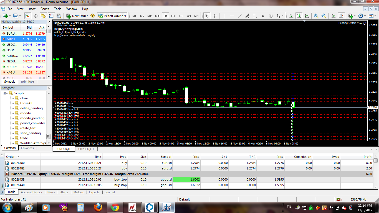Switch chart to M1 timeframe
Image resolution: width=379 pixels, height=213 pixels.
(134, 16)
